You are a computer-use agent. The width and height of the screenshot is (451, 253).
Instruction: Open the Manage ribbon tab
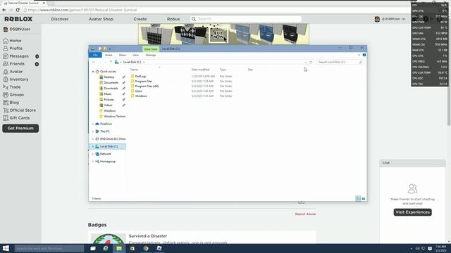click(x=150, y=55)
